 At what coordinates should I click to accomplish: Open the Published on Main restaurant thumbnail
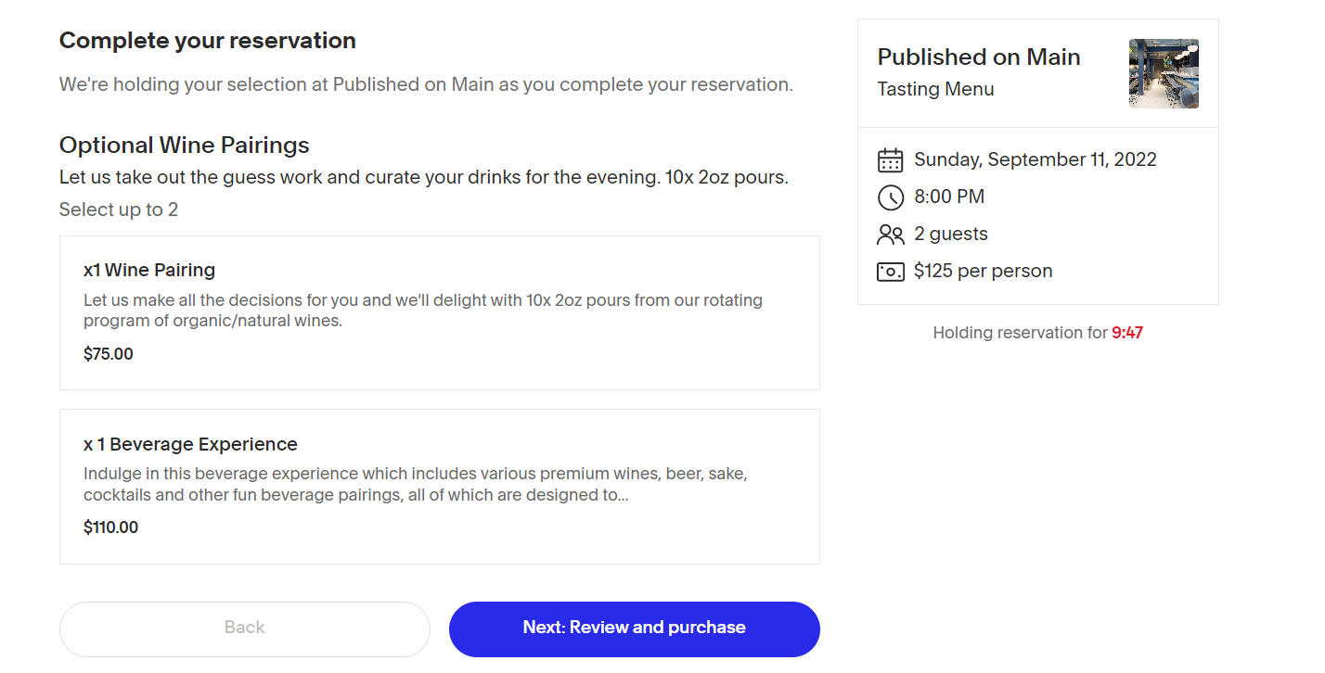1164,74
